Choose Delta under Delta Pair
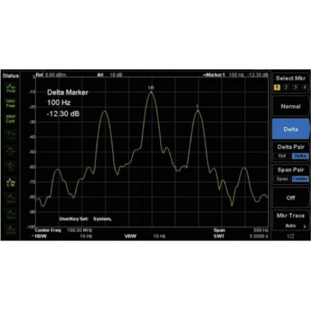This screenshot has width=311, height=311. tap(300, 156)
